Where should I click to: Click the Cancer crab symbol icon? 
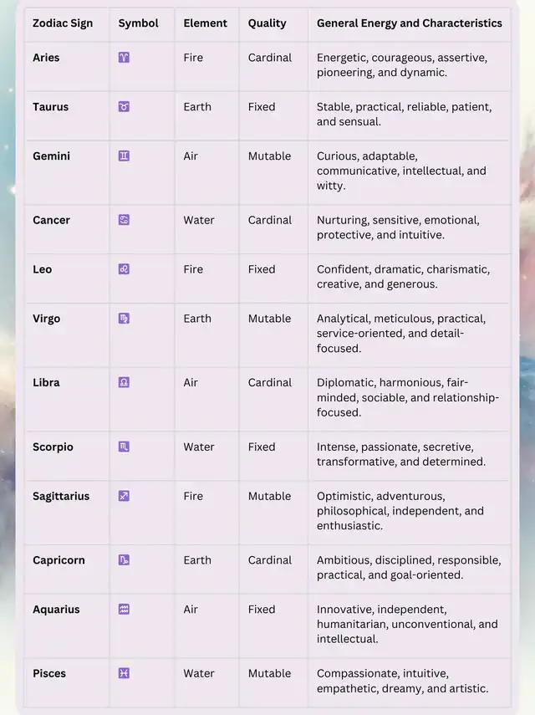(x=124, y=220)
